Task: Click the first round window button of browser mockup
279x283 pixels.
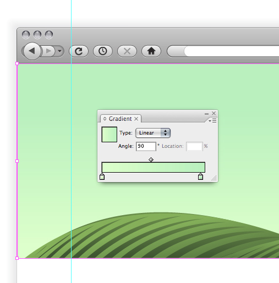Action: (26, 35)
